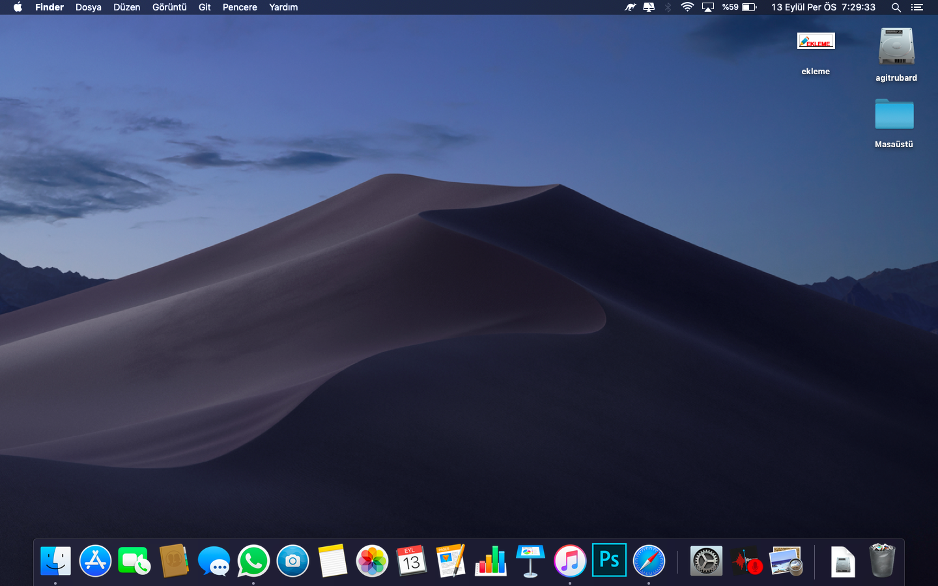Open Spotlight search magnifier
Image resolution: width=938 pixels, height=586 pixels.
tap(896, 7)
